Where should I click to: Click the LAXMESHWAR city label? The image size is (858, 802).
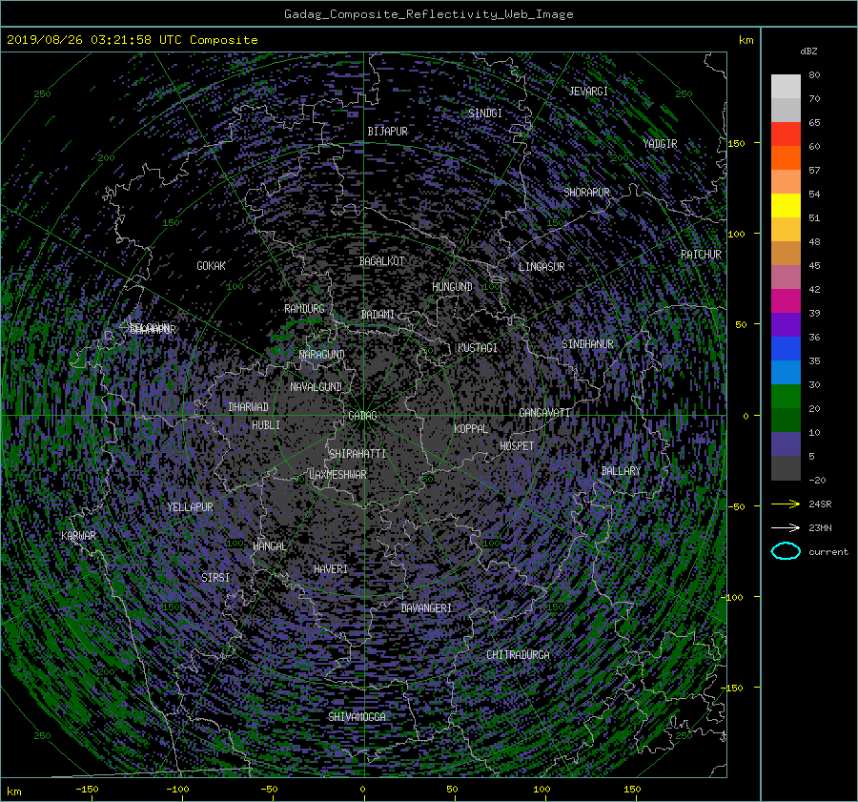click(x=337, y=475)
